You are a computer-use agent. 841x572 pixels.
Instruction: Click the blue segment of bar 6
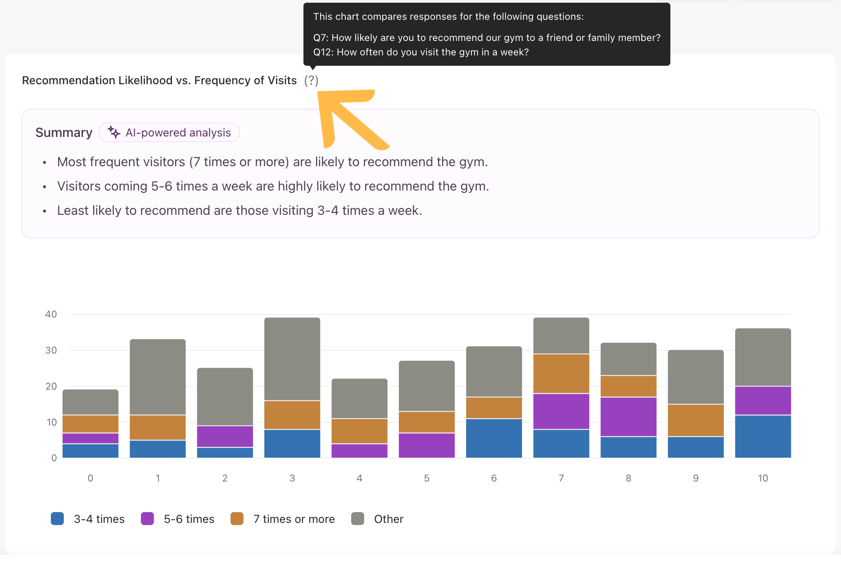click(494, 438)
